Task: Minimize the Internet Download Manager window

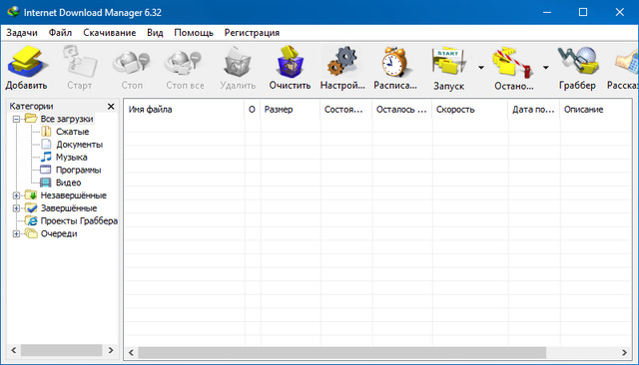Action: (547, 12)
